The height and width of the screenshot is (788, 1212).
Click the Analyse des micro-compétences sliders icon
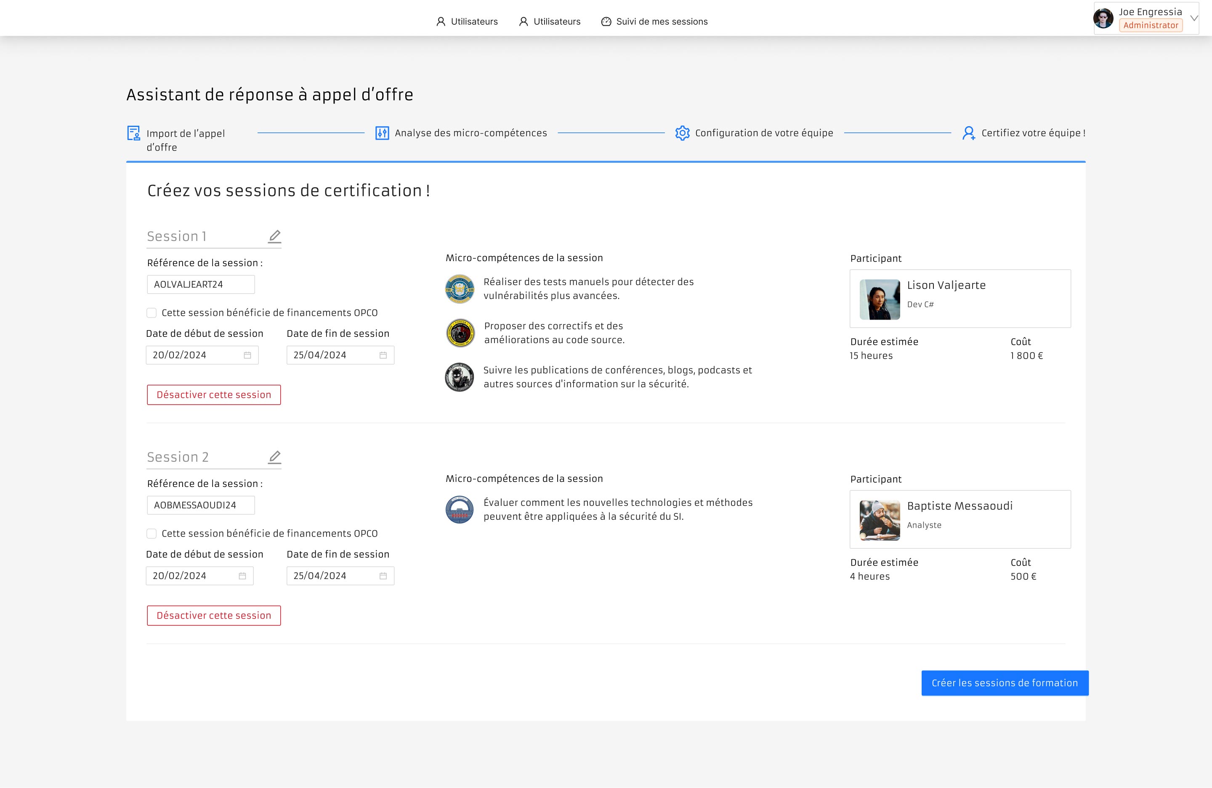pyautogui.click(x=382, y=133)
